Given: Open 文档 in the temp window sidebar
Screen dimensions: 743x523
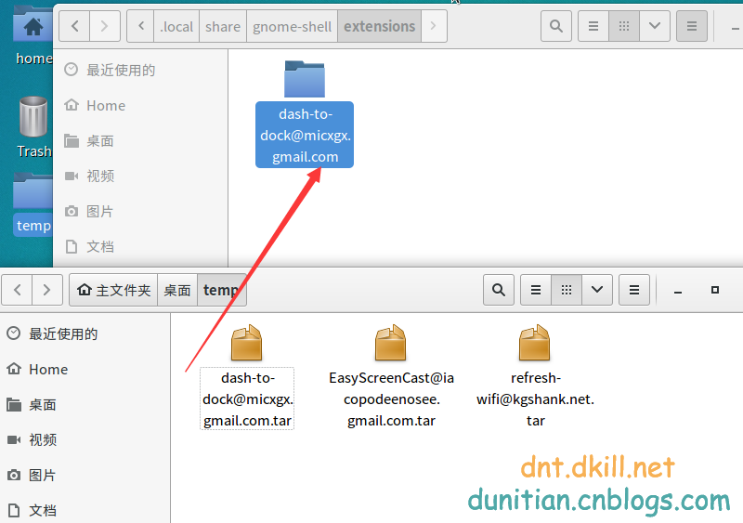Looking at the screenshot, I should [85, 510].
